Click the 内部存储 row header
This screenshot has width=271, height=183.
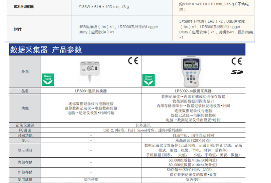[25, 162]
